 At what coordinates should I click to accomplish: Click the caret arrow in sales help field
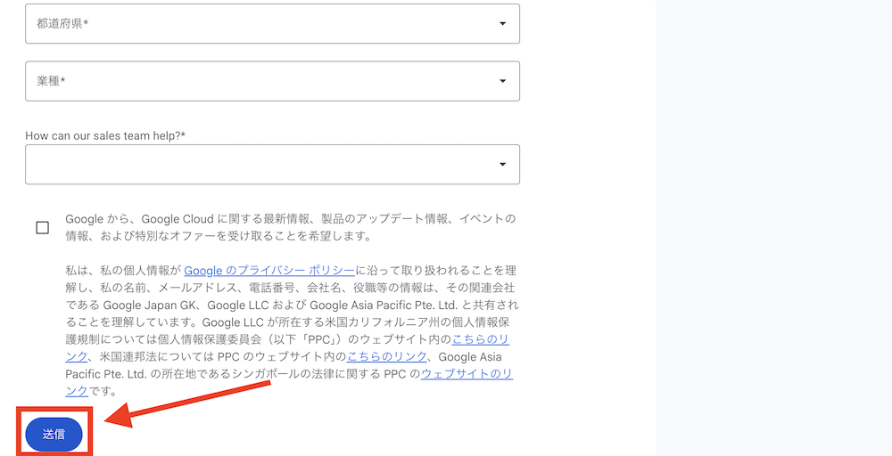pos(502,165)
